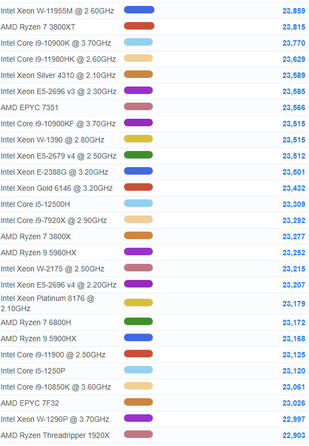Open AMD Ryzen 7 6800H link
This screenshot has height=446, width=309.
tap(36, 322)
